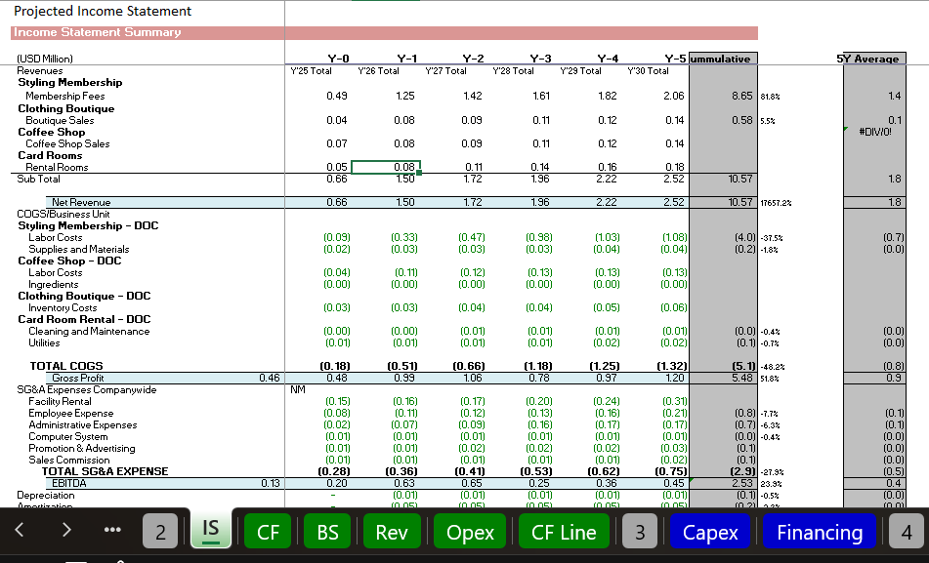
Task: Switch to the Capex sheet tab
Action: 710,532
